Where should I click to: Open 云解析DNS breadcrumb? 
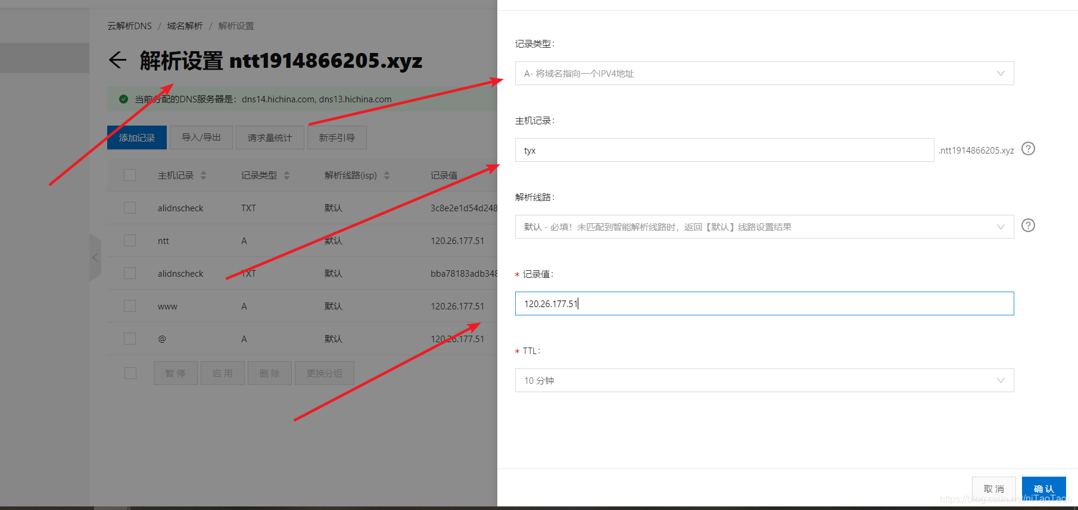point(130,26)
